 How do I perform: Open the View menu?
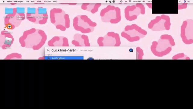[39, 2]
